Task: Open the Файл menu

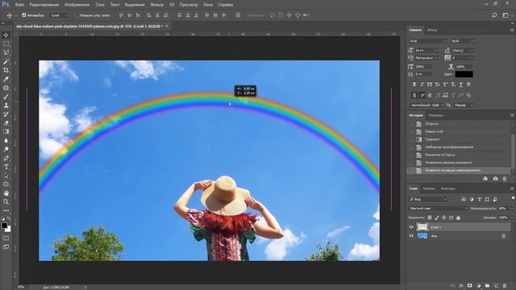Action: [19, 5]
